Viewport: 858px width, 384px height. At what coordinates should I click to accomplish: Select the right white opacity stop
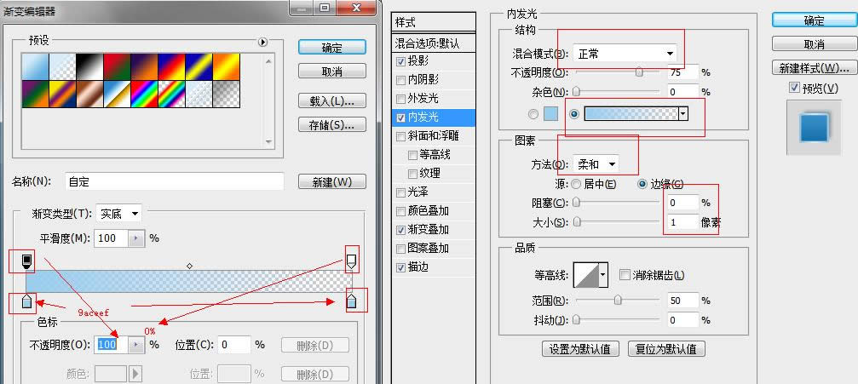351,260
